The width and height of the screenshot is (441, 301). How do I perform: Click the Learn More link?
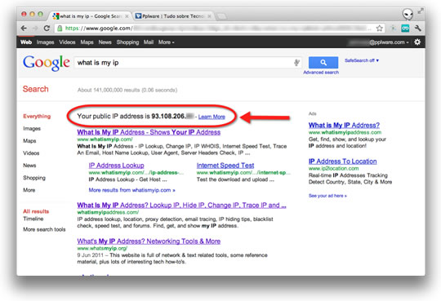(212, 117)
